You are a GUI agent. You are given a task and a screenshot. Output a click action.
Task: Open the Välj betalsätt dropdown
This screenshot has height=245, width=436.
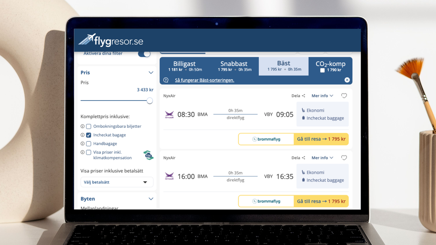pyautogui.click(x=117, y=182)
